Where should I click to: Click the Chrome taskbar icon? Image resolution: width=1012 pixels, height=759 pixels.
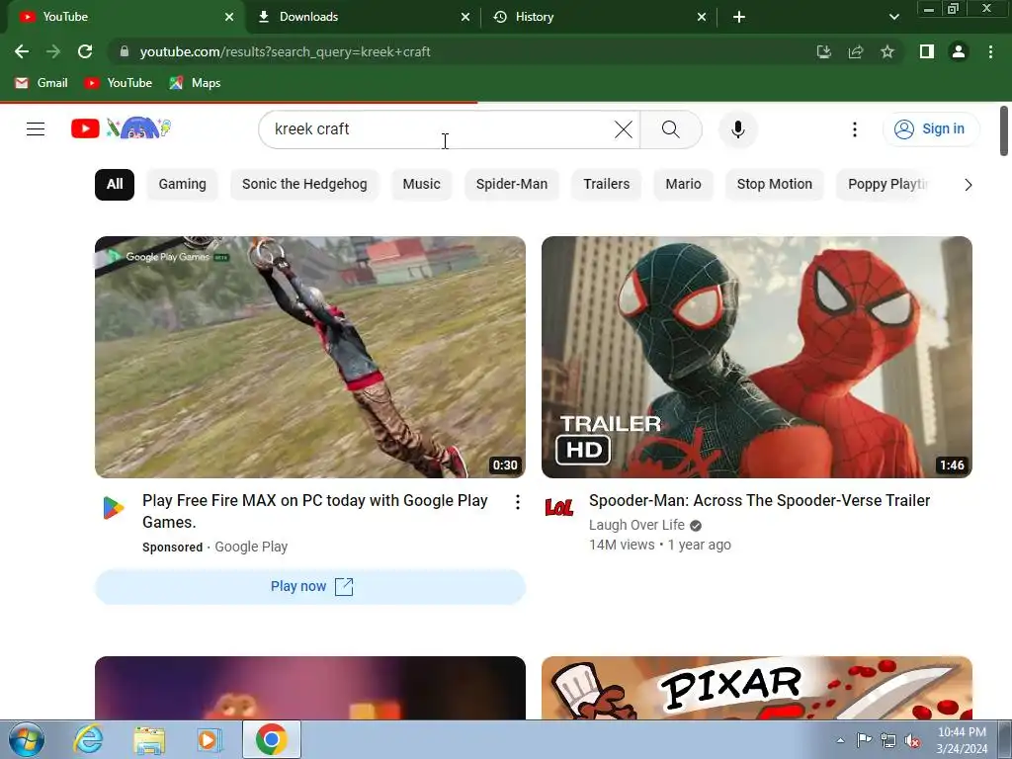point(271,739)
